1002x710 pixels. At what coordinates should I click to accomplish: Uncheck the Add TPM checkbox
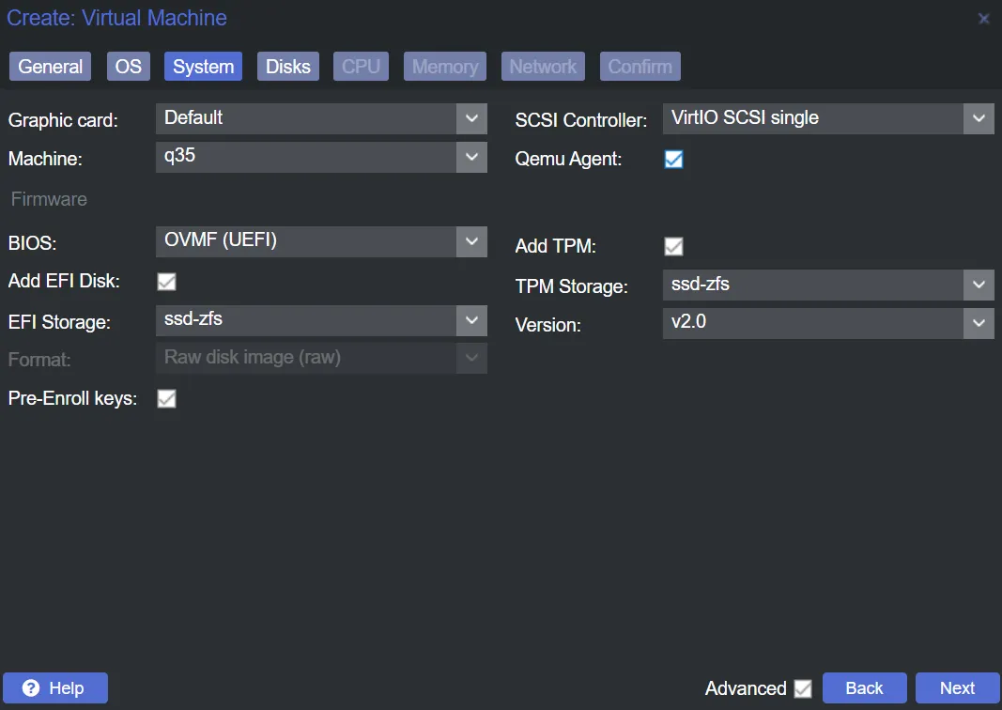(673, 247)
